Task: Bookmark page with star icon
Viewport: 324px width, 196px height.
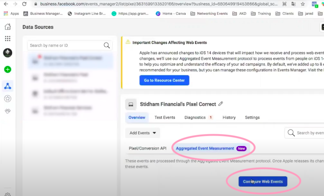Action: pos(303,4)
